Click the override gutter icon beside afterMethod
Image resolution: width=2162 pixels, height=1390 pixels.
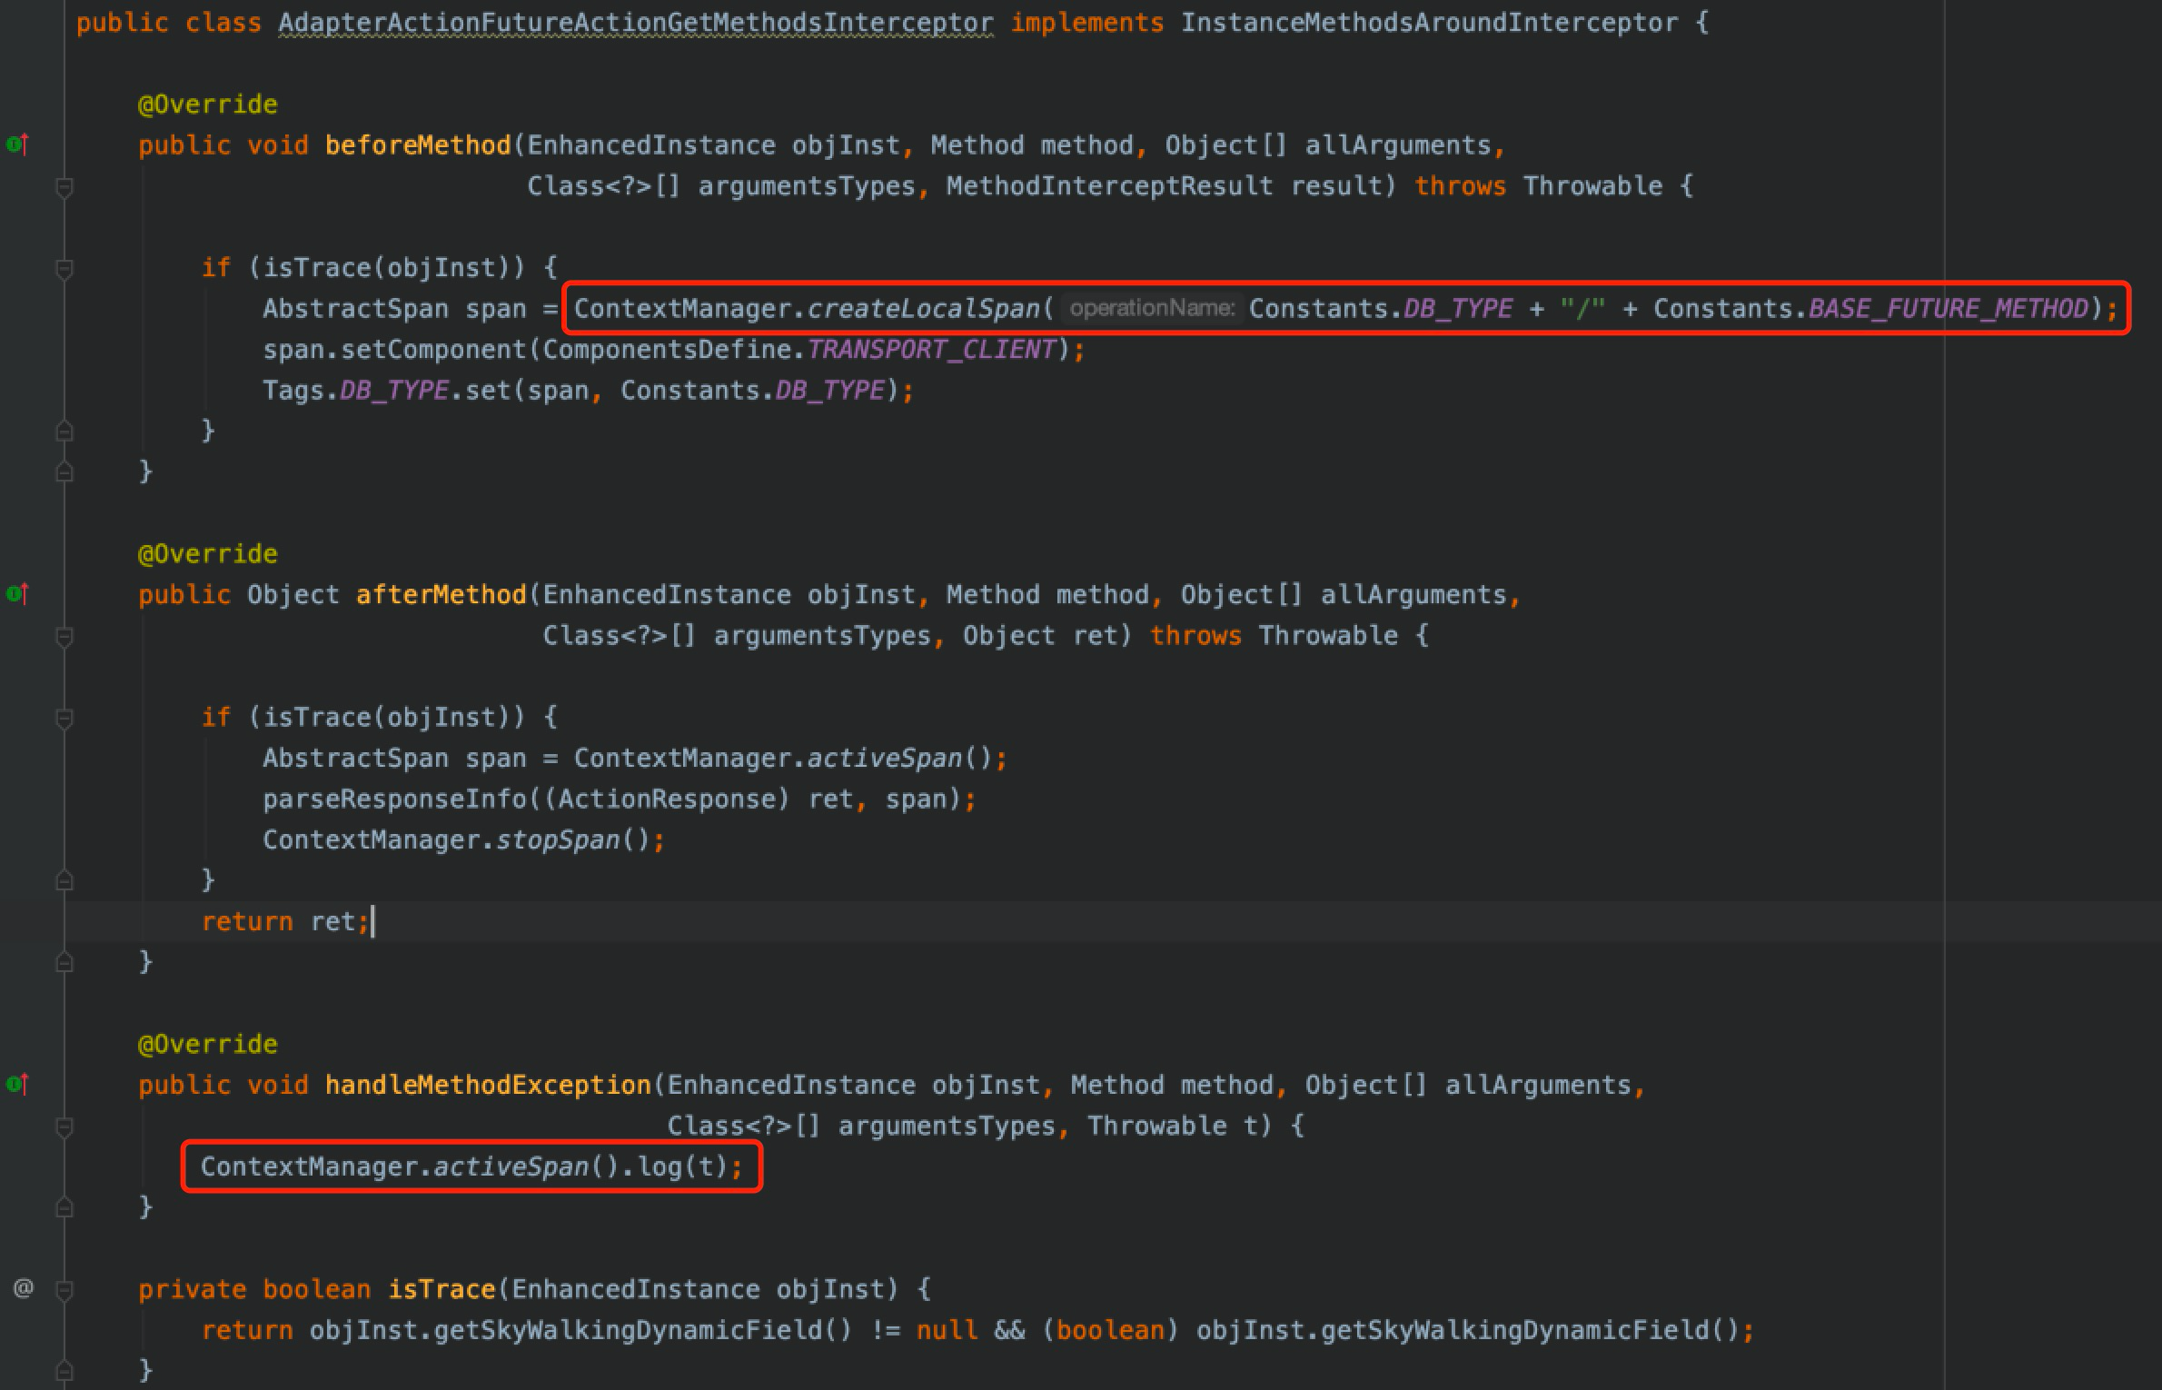17,594
